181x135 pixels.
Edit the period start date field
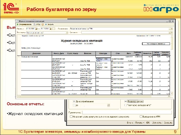(x=31, y=29)
